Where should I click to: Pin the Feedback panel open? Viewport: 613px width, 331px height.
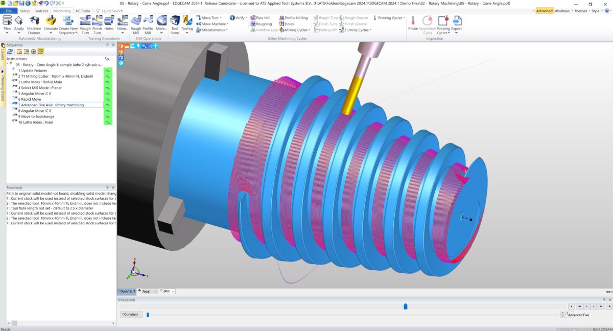pos(107,187)
